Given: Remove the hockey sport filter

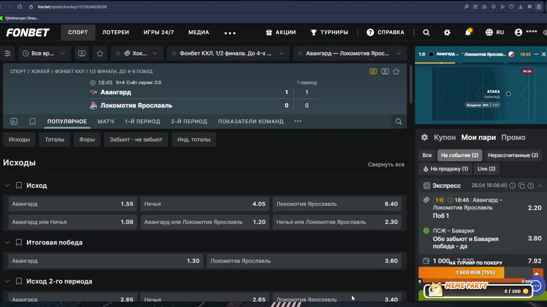Looking at the screenshot, I should point(118,53).
